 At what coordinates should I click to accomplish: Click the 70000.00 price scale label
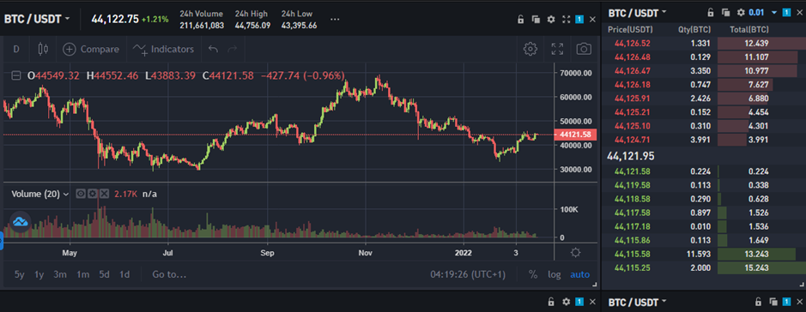point(575,74)
